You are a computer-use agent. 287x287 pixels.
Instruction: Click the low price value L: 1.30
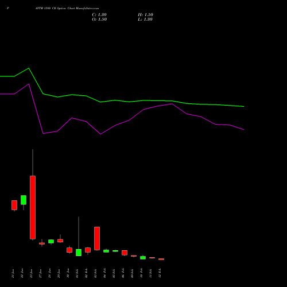point(145,20)
